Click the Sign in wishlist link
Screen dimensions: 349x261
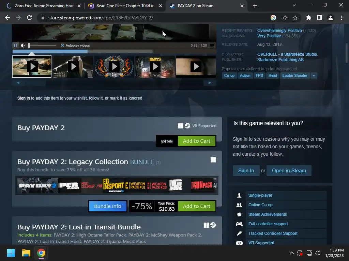24,98
